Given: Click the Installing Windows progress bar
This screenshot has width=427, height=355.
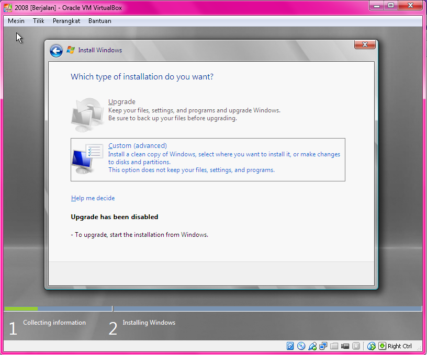Looking at the screenshot, I should [267, 309].
